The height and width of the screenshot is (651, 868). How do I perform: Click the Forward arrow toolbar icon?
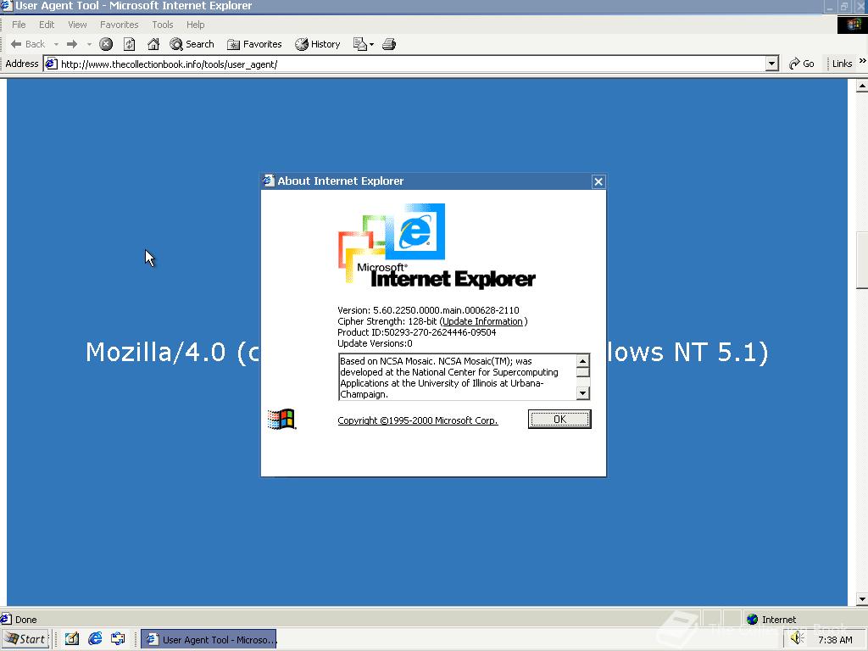[x=72, y=44]
